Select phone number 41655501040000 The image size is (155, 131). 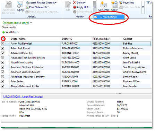tap(101, 58)
